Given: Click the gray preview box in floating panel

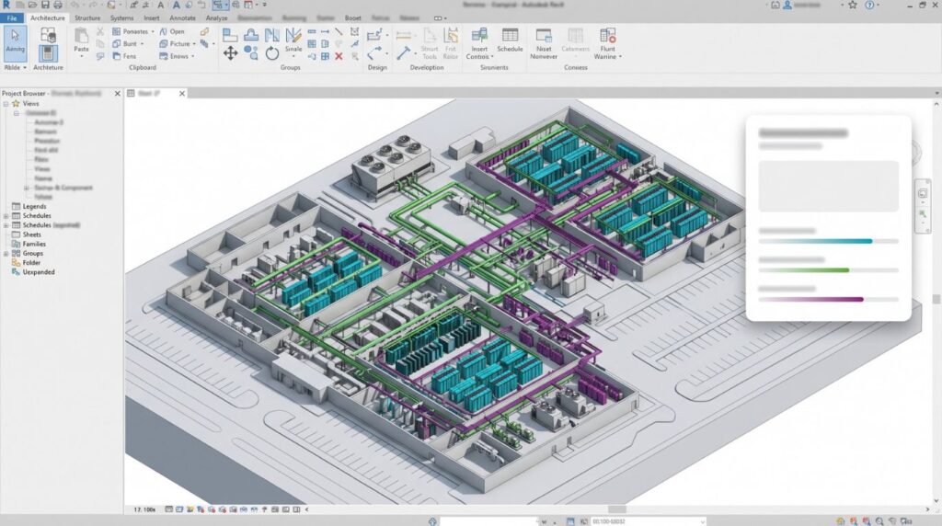Looking at the screenshot, I should 829,186.
